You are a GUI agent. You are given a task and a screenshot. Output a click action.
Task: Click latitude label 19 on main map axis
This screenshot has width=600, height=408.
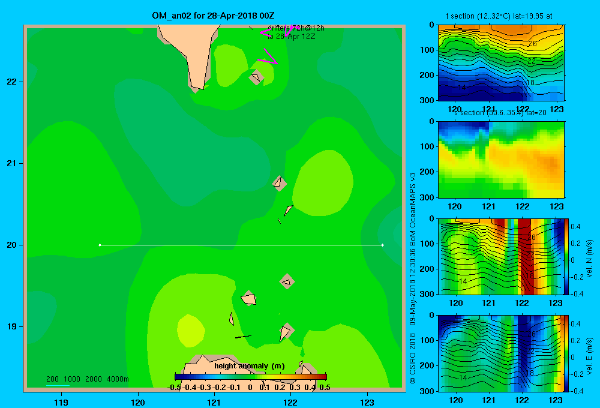pos(12,326)
